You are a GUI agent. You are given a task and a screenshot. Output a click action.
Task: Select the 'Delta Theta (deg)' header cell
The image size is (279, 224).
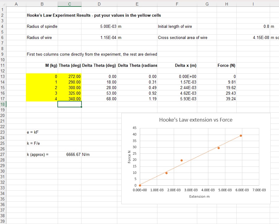coord(99,66)
